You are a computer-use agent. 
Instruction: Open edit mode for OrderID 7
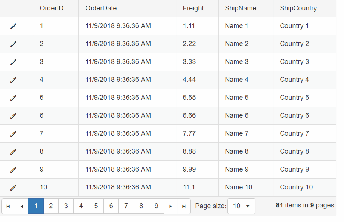point(13,134)
